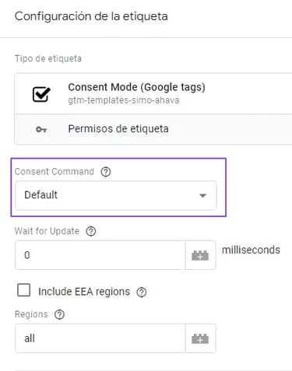Click the milliseconds unit label
The width and height of the screenshot is (292, 371).
click(x=251, y=250)
